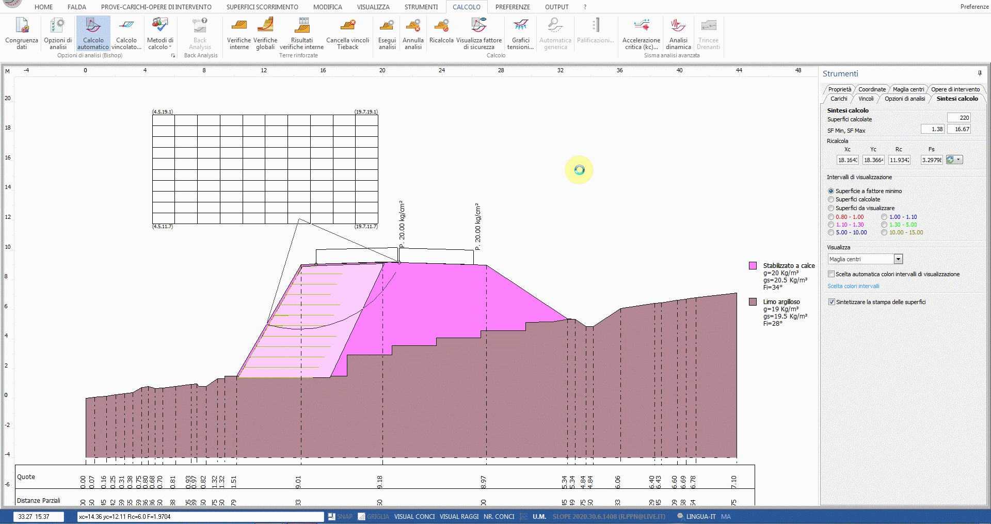Uncheck Sintetizzare la stampa delle superfici
The image size is (991, 524).
click(x=832, y=302)
